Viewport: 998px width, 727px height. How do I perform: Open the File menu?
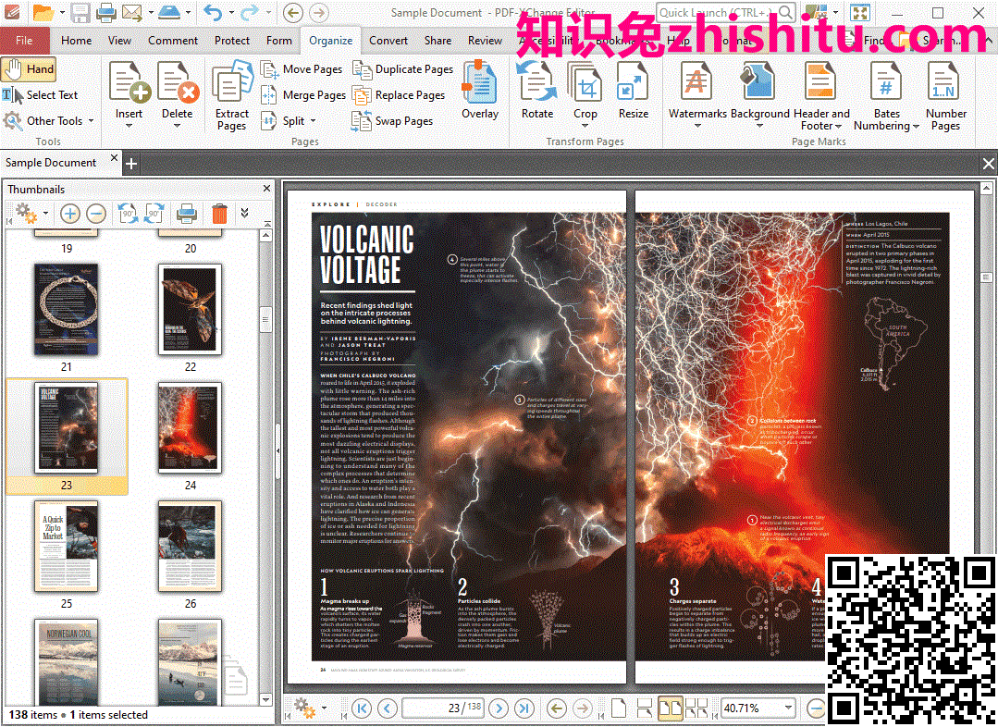coord(24,40)
